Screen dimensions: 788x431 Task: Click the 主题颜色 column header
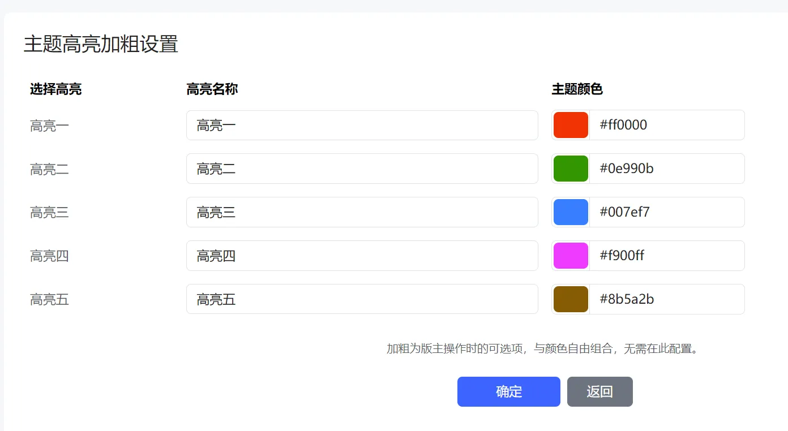point(577,89)
